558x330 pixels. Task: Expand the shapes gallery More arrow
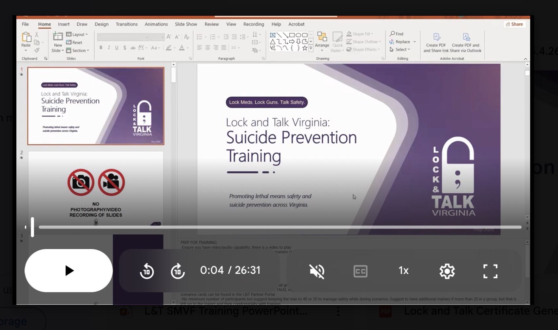(311, 49)
